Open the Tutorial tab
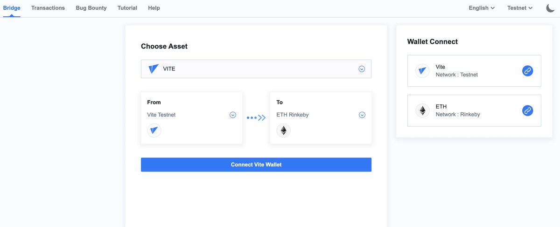 coord(127,8)
